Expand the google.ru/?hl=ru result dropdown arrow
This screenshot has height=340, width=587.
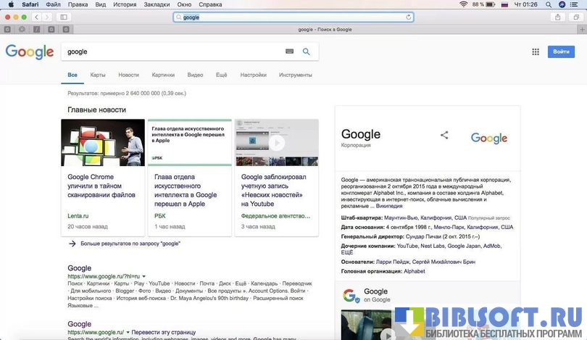click(144, 276)
